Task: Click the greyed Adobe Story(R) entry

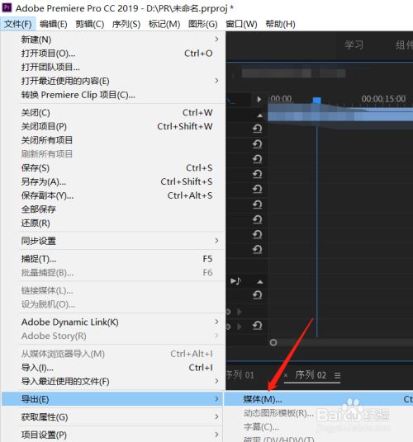Action: point(113,336)
